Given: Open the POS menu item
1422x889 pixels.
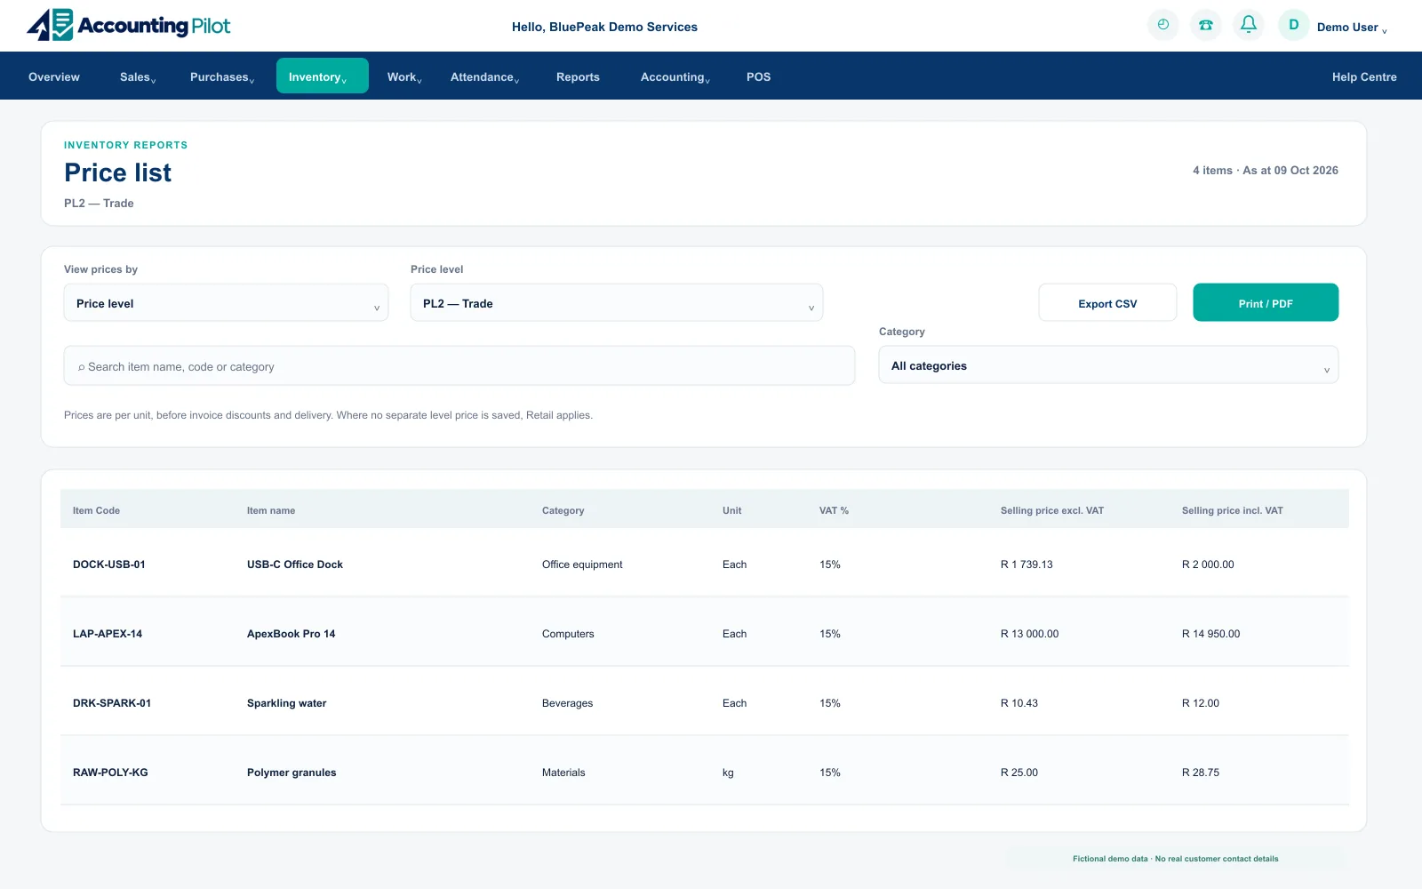Looking at the screenshot, I should tap(758, 76).
